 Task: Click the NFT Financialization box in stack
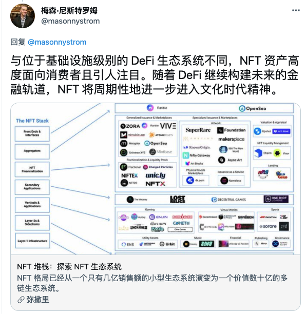(32, 169)
